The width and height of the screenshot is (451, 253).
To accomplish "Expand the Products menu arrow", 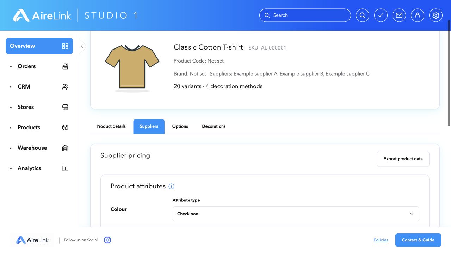I will [11, 128].
